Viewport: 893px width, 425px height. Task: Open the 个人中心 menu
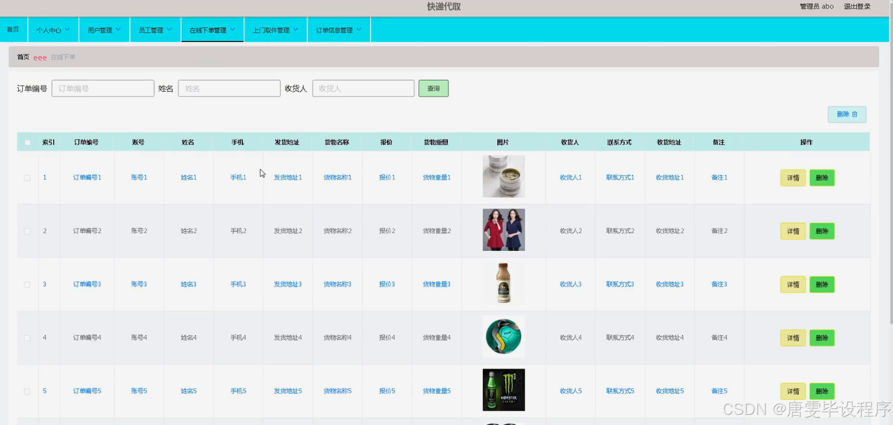53,30
